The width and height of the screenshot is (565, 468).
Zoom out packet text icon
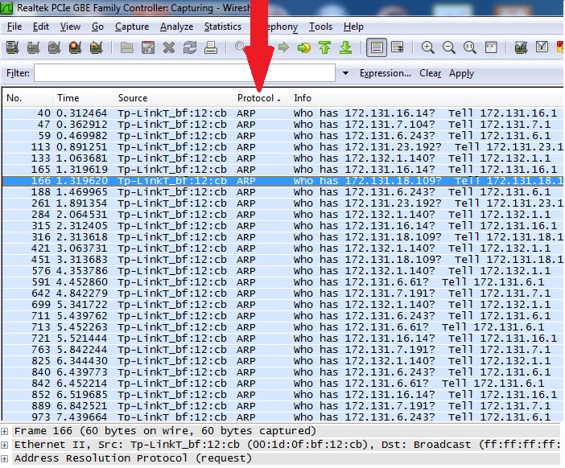coord(448,47)
